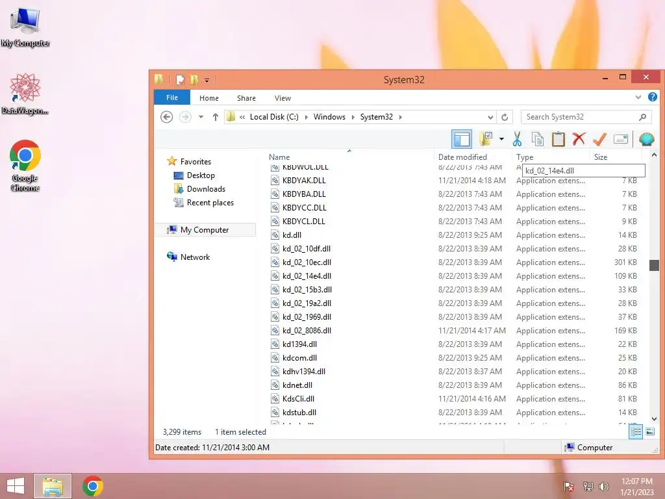Select Favorites in the navigation pane
Viewport: 665px width, 499px height.
pyautogui.click(x=195, y=162)
